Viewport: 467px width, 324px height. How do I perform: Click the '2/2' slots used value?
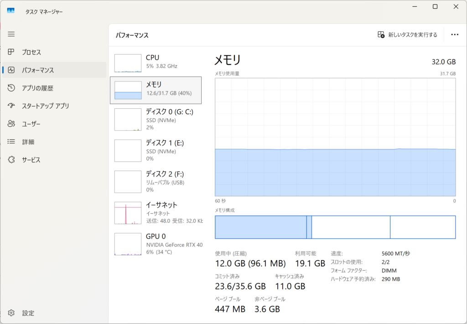[385, 262]
